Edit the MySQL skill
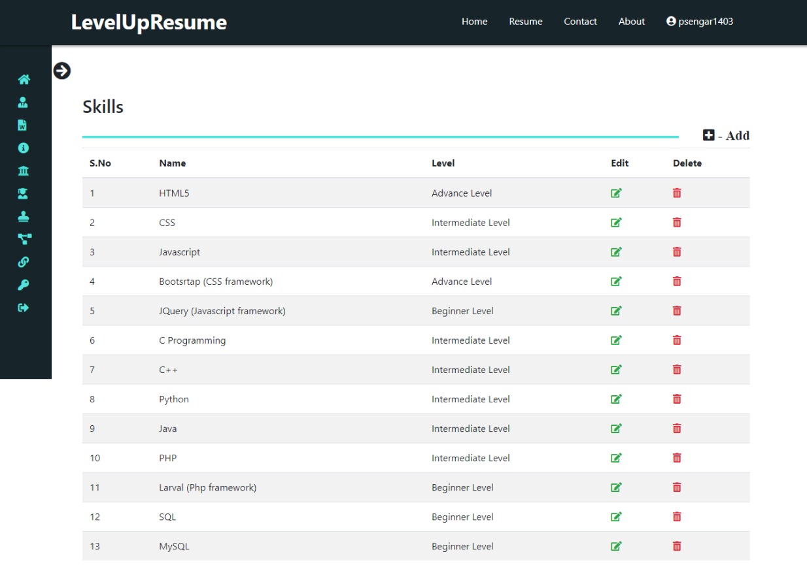 616,545
